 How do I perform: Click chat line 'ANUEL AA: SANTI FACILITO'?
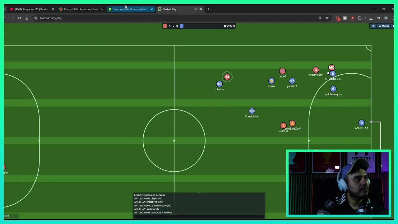click(149, 202)
